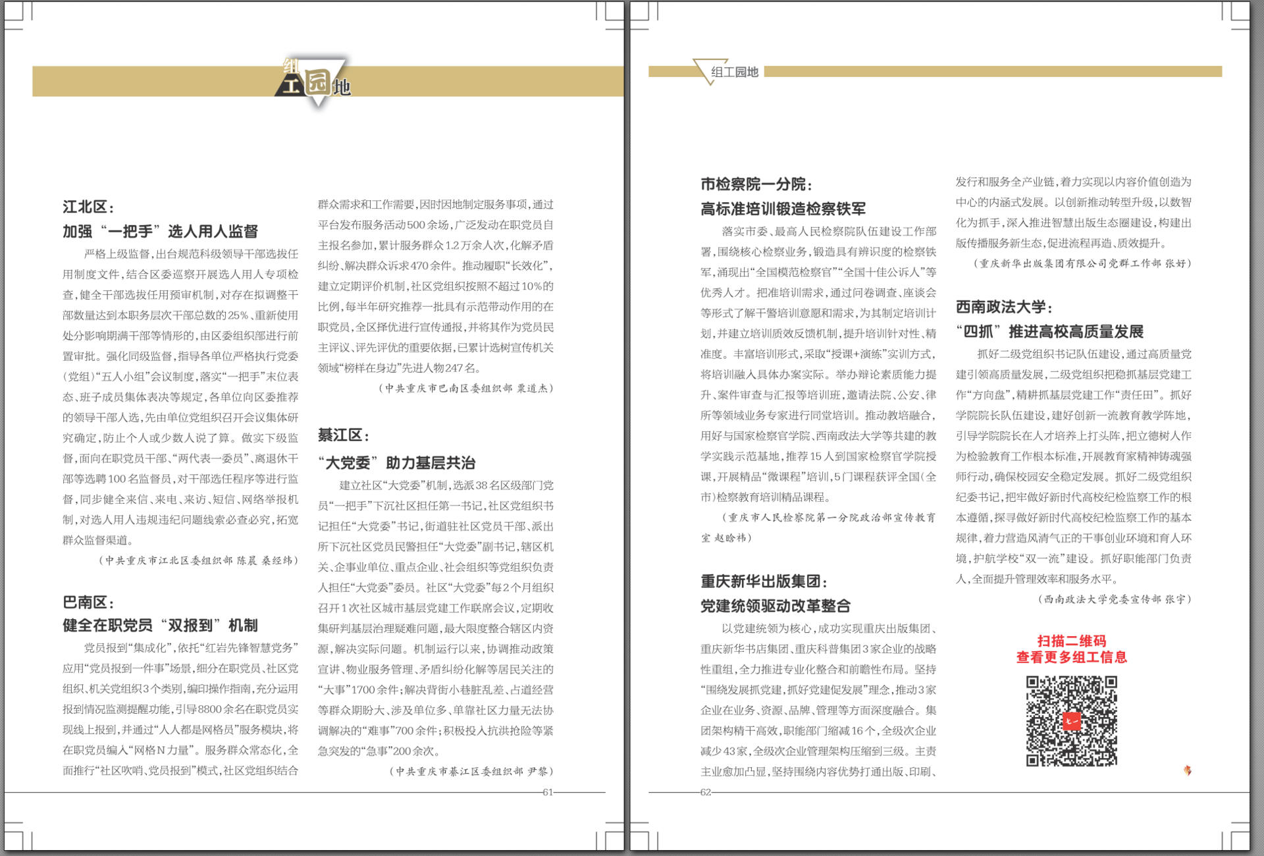The width and height of the screenshot is (1264, 856).
Task: Click heading 高标准培训锻造检察铁军
Action: click(783, 209)
